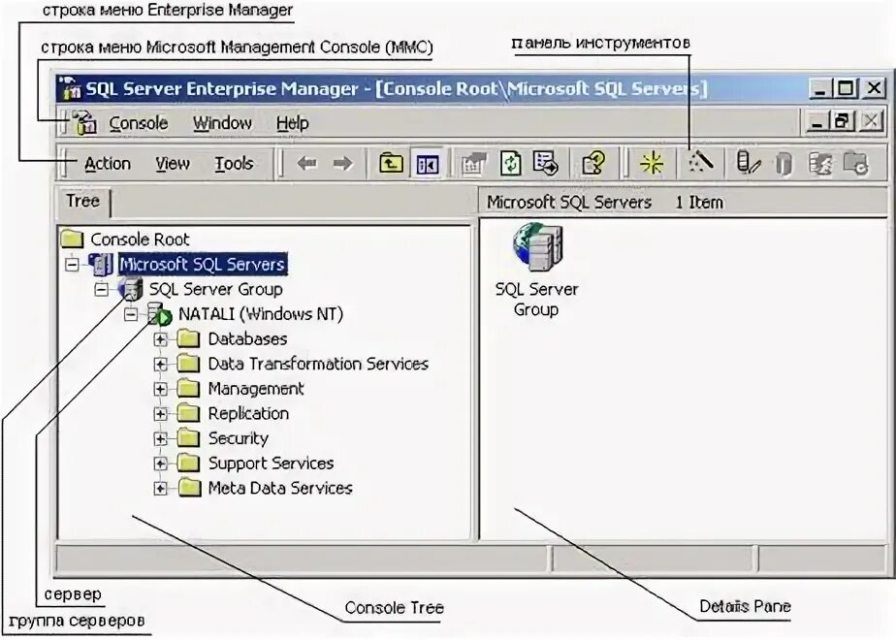Click the Forward arrow toolbar button
This screenshot has height=640, width=896.
343,164
